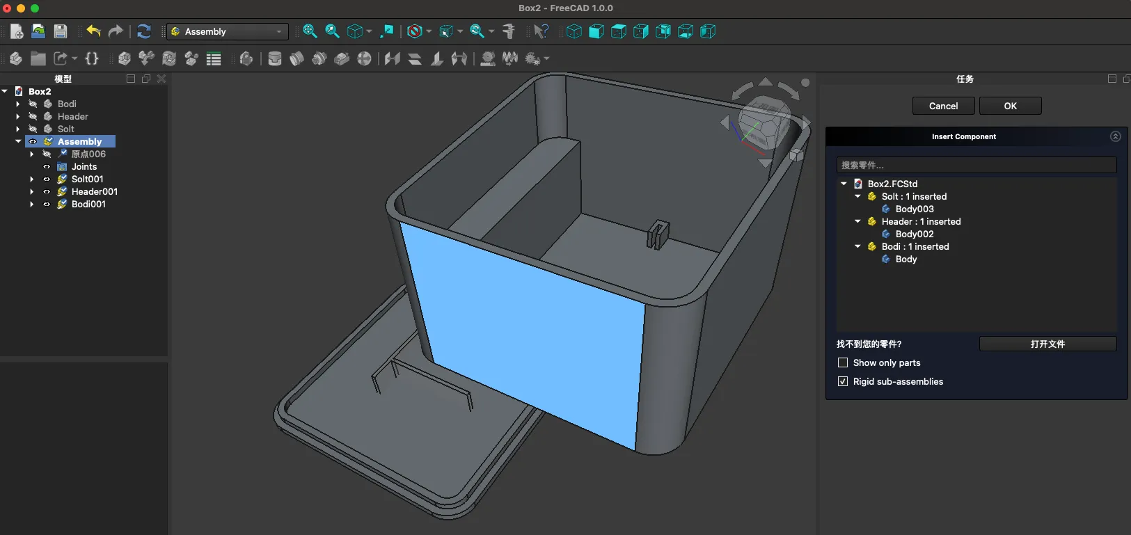Click the Undo arrow icon

tap(93, 31)
